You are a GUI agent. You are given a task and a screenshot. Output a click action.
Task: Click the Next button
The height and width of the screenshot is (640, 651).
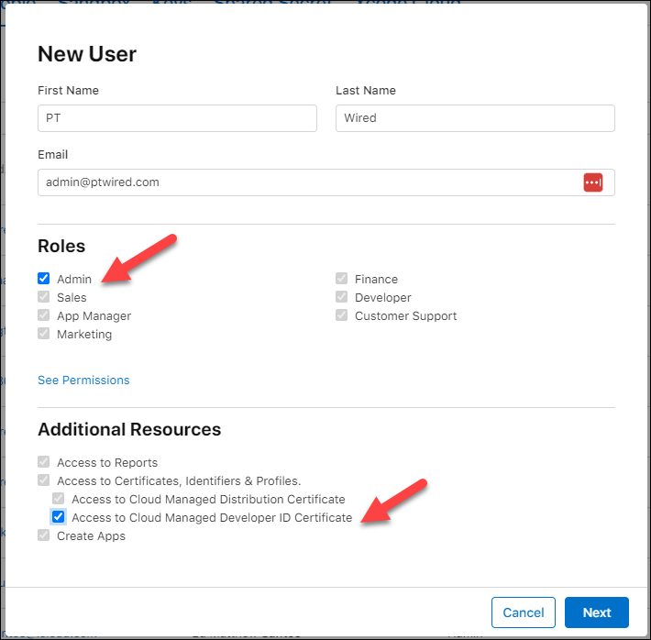597,612
